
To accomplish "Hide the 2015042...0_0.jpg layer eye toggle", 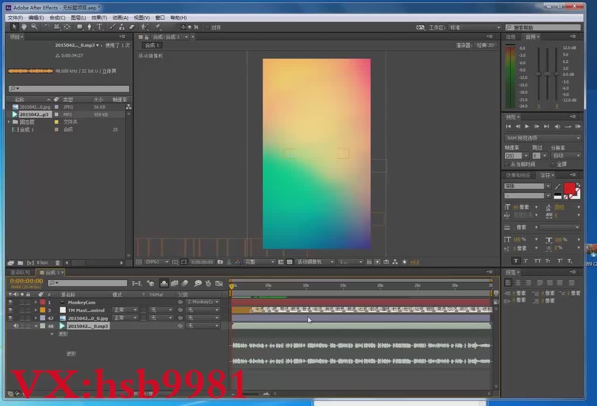I will [x=10, y=318].
